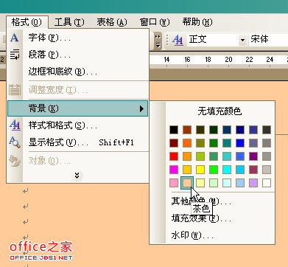Choose 段落(P)... menu entry

[78, 55]
